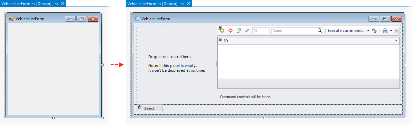Close the right design tab
Screen dimensions: 414x127
coord(189,3)
